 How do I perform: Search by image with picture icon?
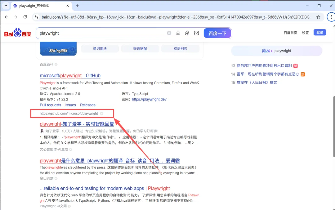(x=196, y=33)
